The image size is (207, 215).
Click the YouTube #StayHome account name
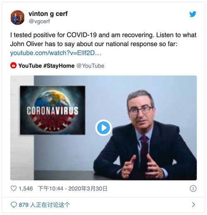(x=46, y=66)
